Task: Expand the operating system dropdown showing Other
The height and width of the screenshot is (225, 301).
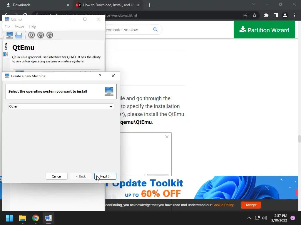Action: point(61,106)
